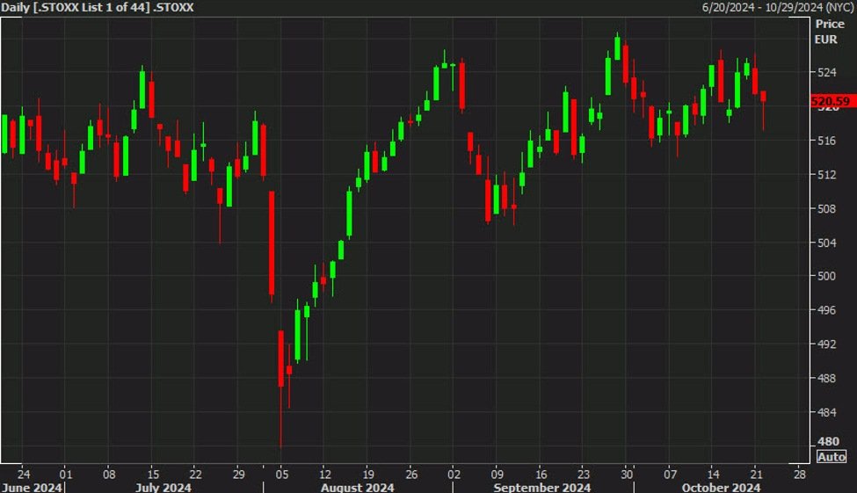The height and width of the screenshot is (493, 857).
Task: Select the October 2024 month label
Action: tap(721, 487)
